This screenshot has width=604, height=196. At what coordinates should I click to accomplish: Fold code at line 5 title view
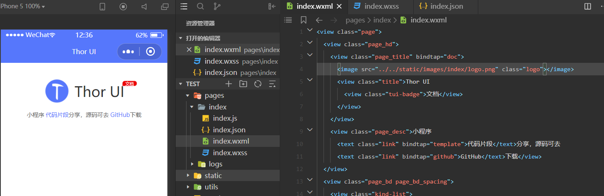point(309,80)
